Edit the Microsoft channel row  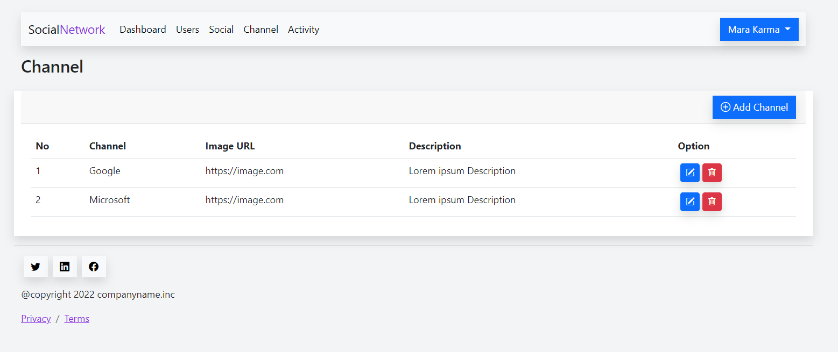point(689,202)
